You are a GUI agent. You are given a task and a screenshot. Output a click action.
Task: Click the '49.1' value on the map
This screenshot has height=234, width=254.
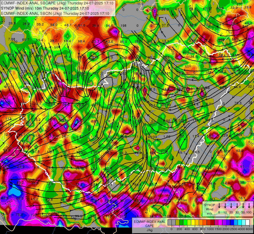181,152
